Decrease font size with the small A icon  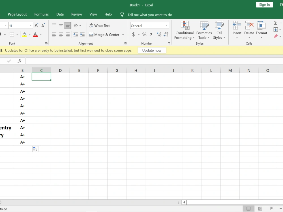(43, 26)
